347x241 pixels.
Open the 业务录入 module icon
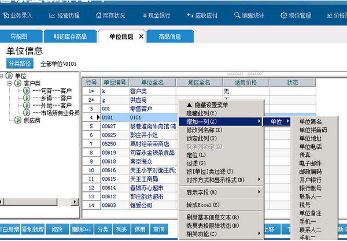point(6,16)
